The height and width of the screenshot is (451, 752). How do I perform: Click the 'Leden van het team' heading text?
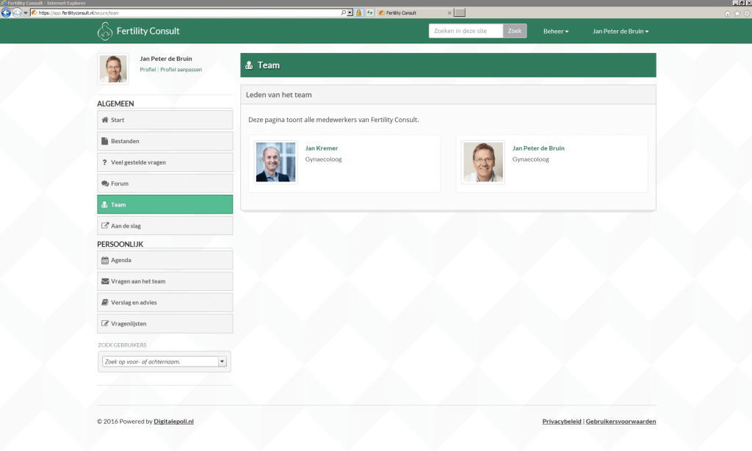coord(278,95)
